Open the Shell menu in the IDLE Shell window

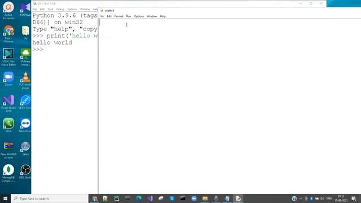click(50, 9)
